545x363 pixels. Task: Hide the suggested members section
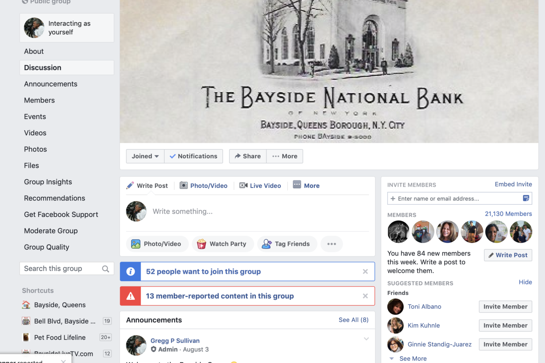click(x=525, y=282)
